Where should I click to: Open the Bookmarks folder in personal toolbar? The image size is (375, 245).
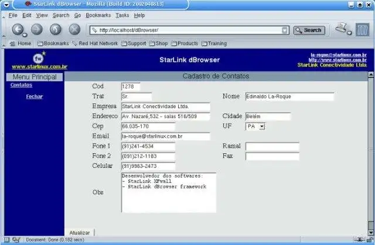click(53, 43)
